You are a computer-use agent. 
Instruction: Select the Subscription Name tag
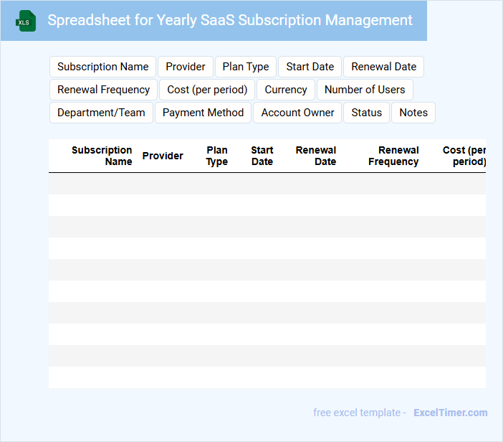point(103,67)
